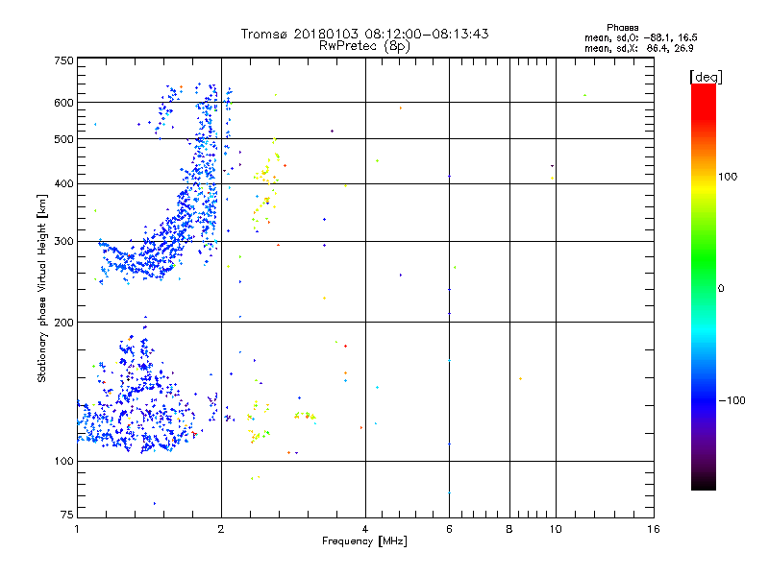Click the y-axis '500' tick label

pyautogui.click(x=63, y=139)
